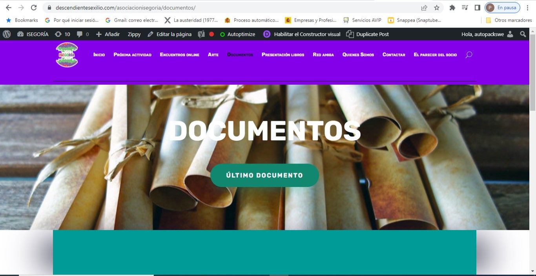Go to Inicio in site navigation
The height and width of the screenshot is (276, 536).
coord(99,54)
